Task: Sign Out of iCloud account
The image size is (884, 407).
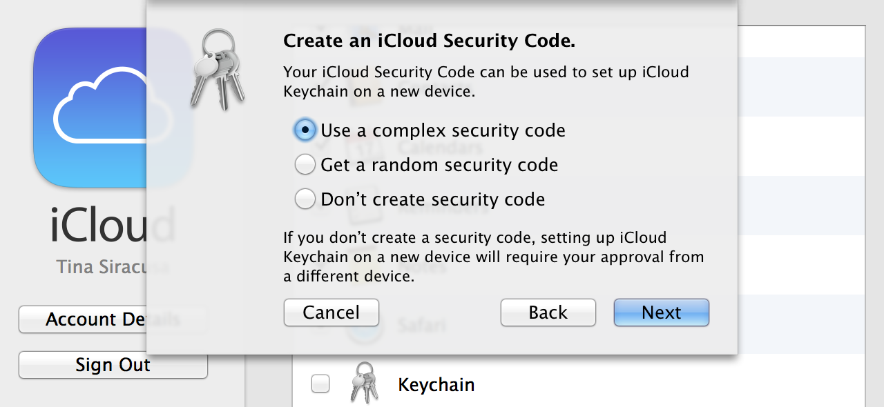Action: [113, 365]
